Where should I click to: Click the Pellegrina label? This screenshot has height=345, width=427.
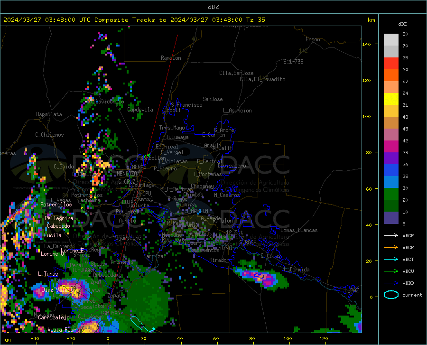point(59,218)
